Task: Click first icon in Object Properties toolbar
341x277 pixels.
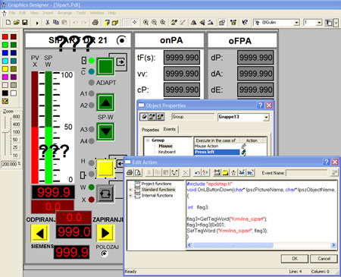Action: [x=144, y=117]
